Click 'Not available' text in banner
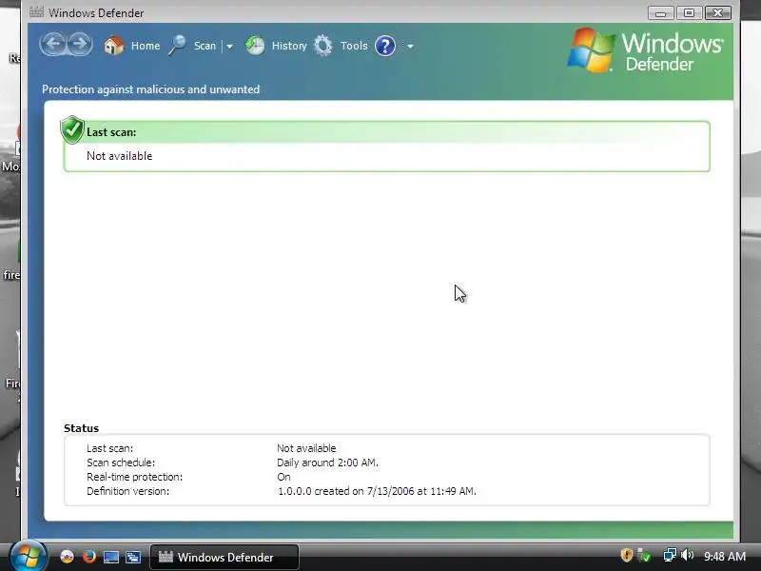761x571 pixels. pyautogui.click(x=120, y=156)
